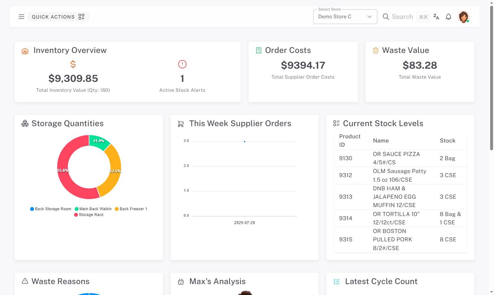Open the notifications bell

(448, 17)
